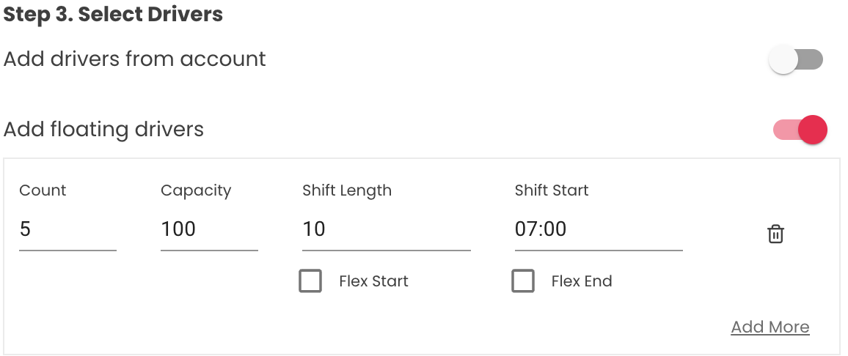
Task: Click the Count field label
Action: click(x=43, y=190)
